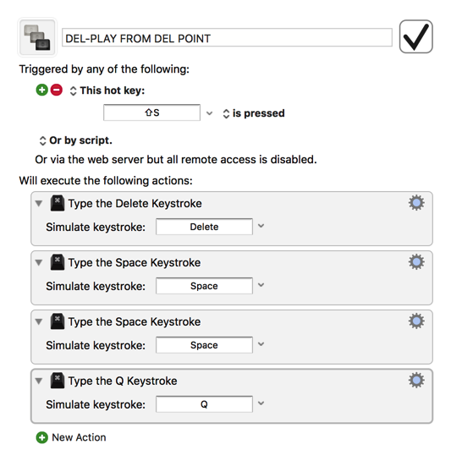
Task: Collapse the Type the Q Keystroke action
Action: 39,381
